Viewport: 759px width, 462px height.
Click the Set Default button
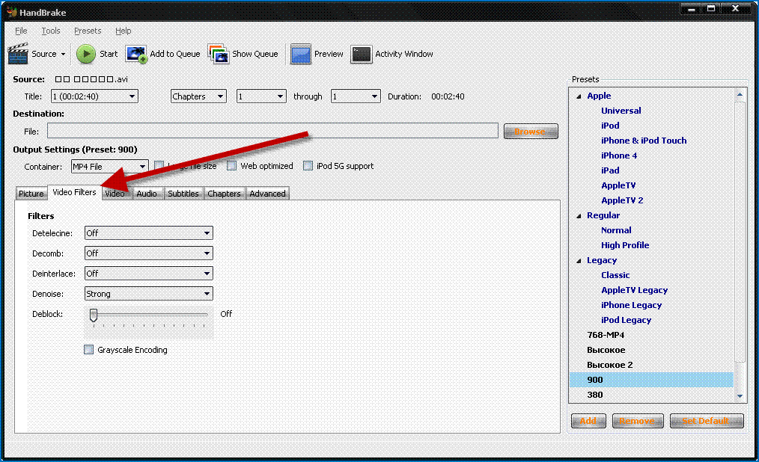[707, 420]
